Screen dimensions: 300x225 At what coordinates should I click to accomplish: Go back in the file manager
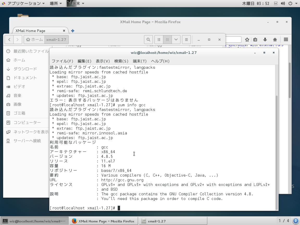click(x=9, y=40)
